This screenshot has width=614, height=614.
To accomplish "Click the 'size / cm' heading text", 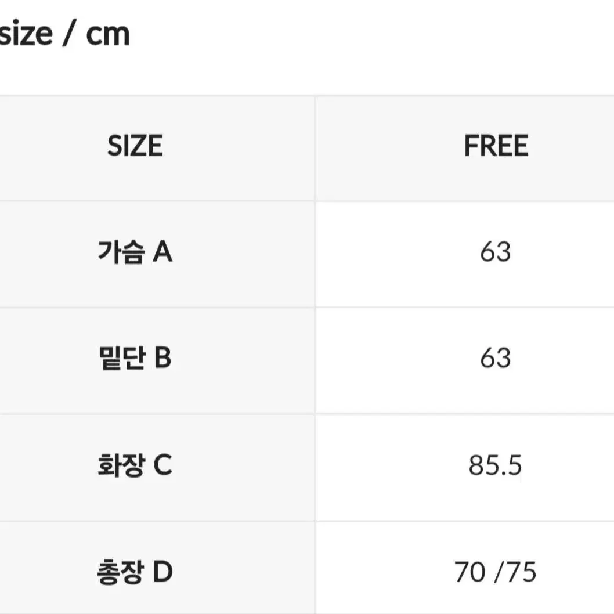I will [64, 34].
